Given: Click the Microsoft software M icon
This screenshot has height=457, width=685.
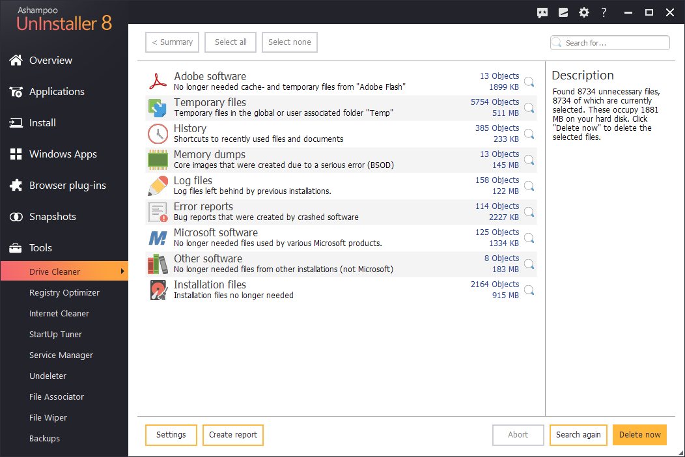Looking at the screenshot, I should [158, 238].
